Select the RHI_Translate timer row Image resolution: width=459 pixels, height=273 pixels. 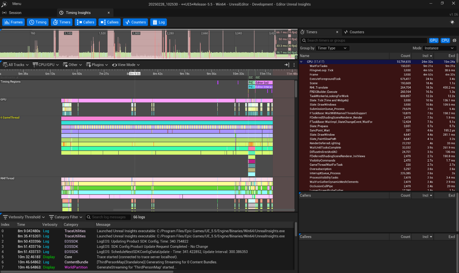[377, 88]
